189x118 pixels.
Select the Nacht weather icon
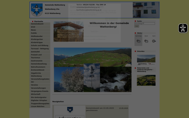[154, 41]
